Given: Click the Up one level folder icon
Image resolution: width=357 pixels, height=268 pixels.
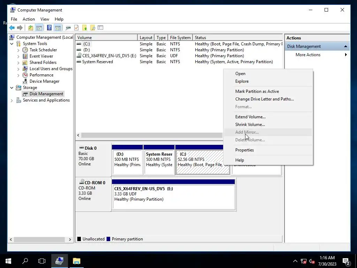Looking at the screenshot, I should [x=31, y=28].
